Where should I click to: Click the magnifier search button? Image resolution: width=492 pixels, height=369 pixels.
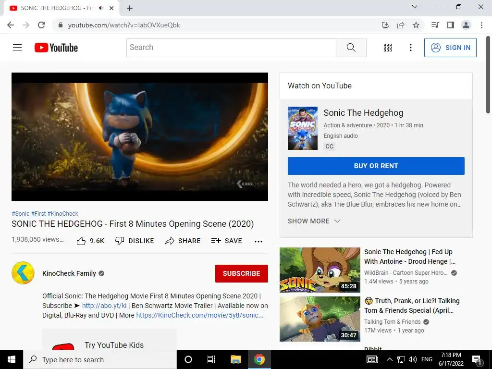point(351,48)
